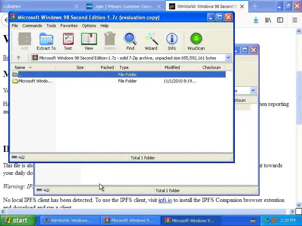Sort by the Packed column header

[x=101, y=67]
